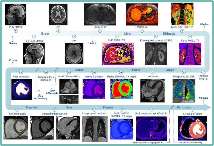Open the SAX cine stack image
This screenshot has height=146, width=214.
(16, 128)
